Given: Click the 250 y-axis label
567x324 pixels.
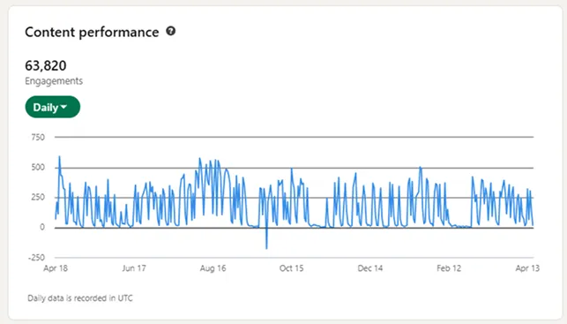Looking at the screenshot, I should pyautogui.click(x=38, y=197).
